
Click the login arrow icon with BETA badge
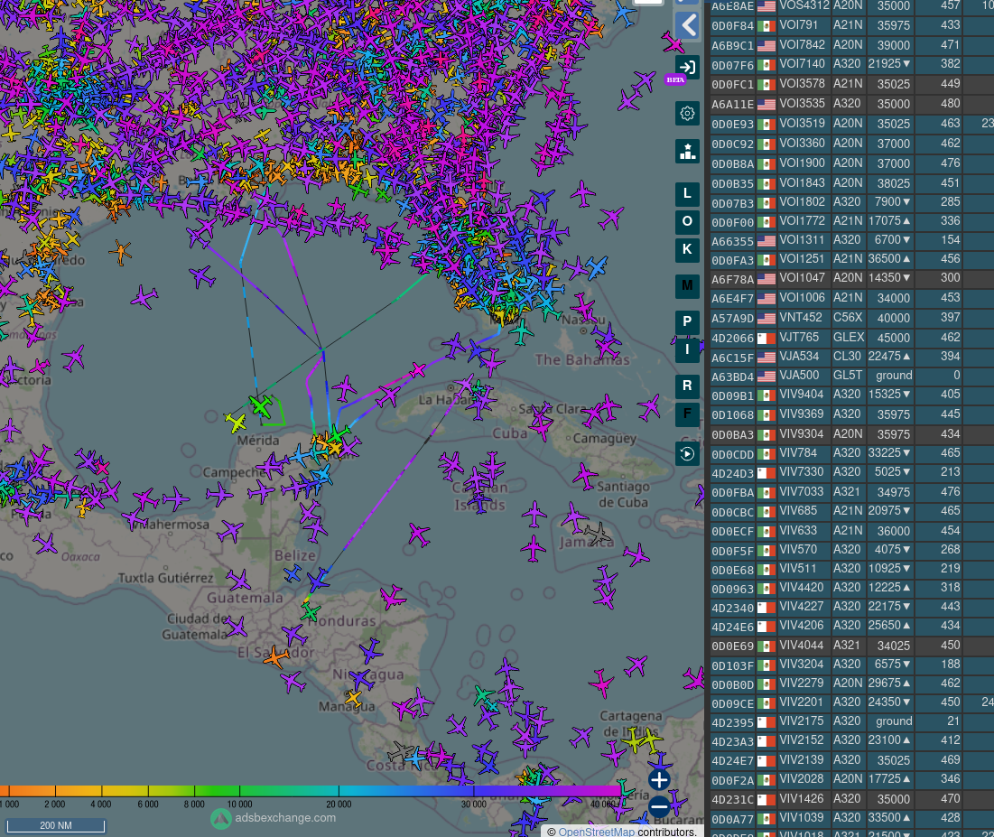pos(686,67)
